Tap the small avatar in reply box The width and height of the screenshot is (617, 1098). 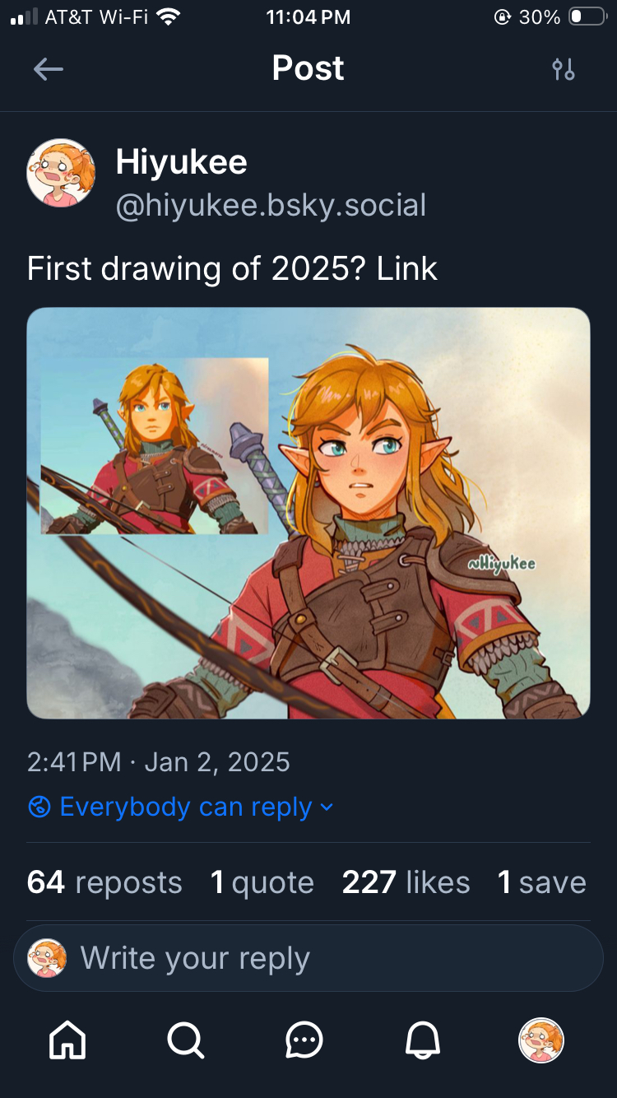47,958
